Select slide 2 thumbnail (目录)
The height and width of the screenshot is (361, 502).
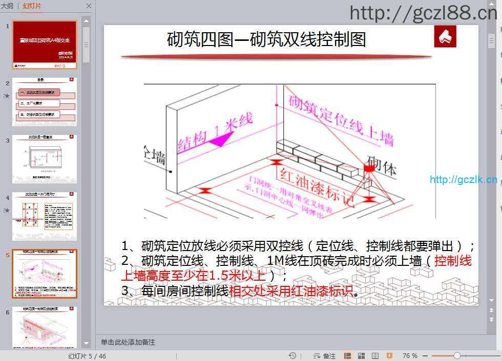click(x=45, y=102)
